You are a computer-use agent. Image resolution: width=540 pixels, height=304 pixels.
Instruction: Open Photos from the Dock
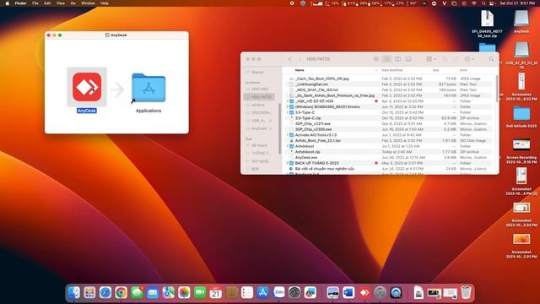(184, 293)
